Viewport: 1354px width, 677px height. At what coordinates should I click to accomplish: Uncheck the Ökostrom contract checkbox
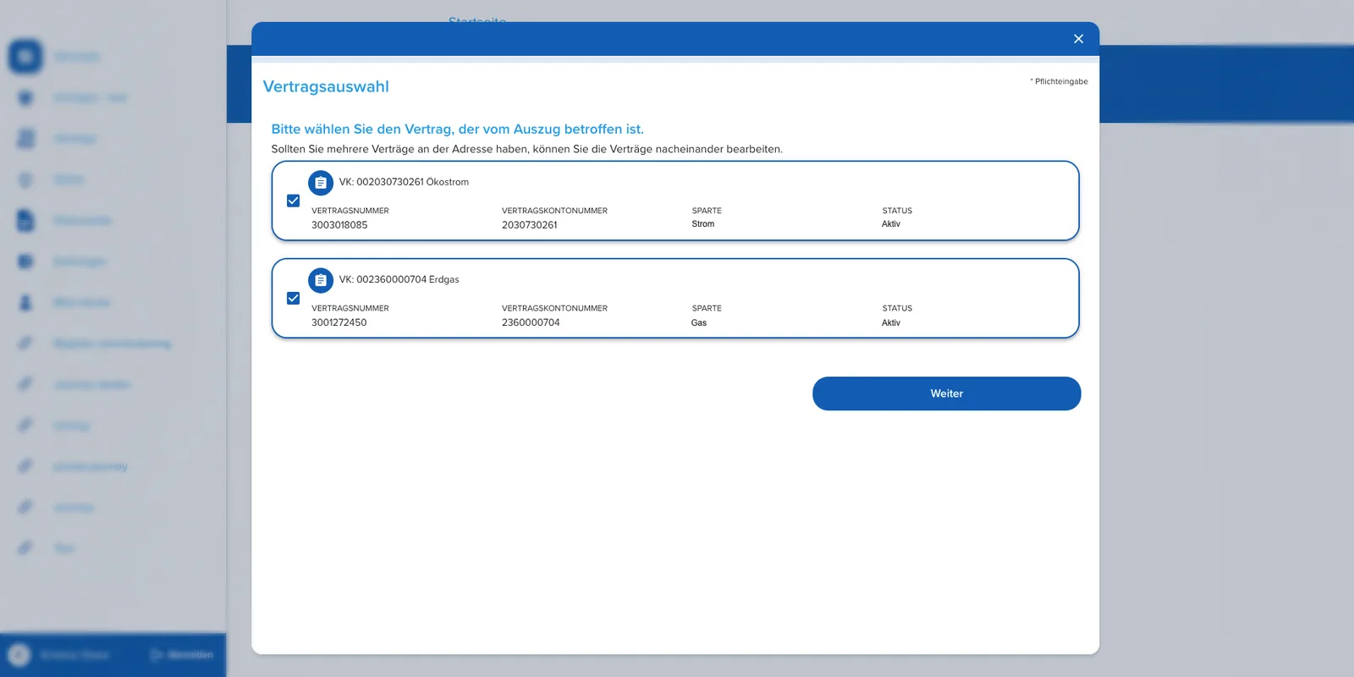click(x=294, y=201)
